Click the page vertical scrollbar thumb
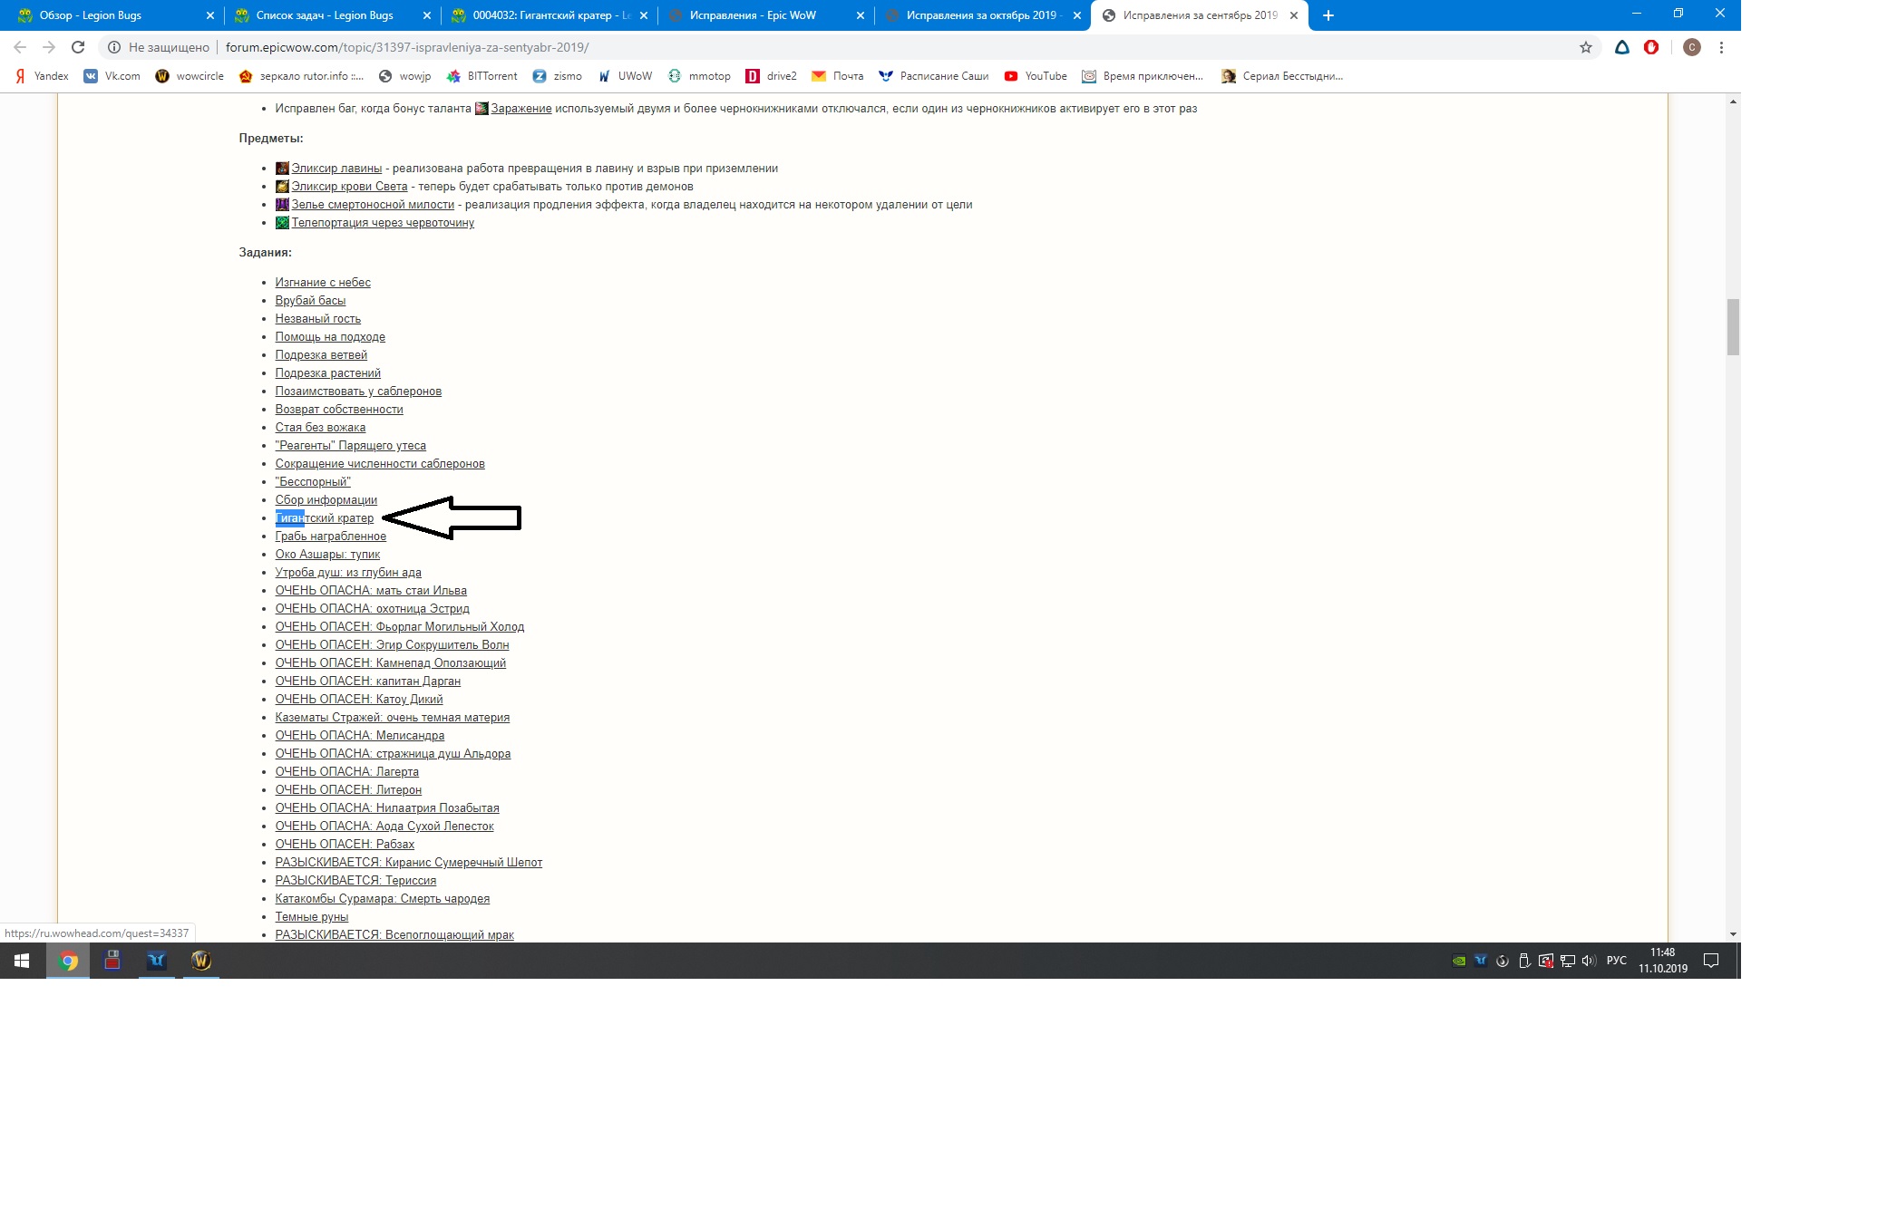This screenshot has width=1897, height=1218. coord(1733,326)
